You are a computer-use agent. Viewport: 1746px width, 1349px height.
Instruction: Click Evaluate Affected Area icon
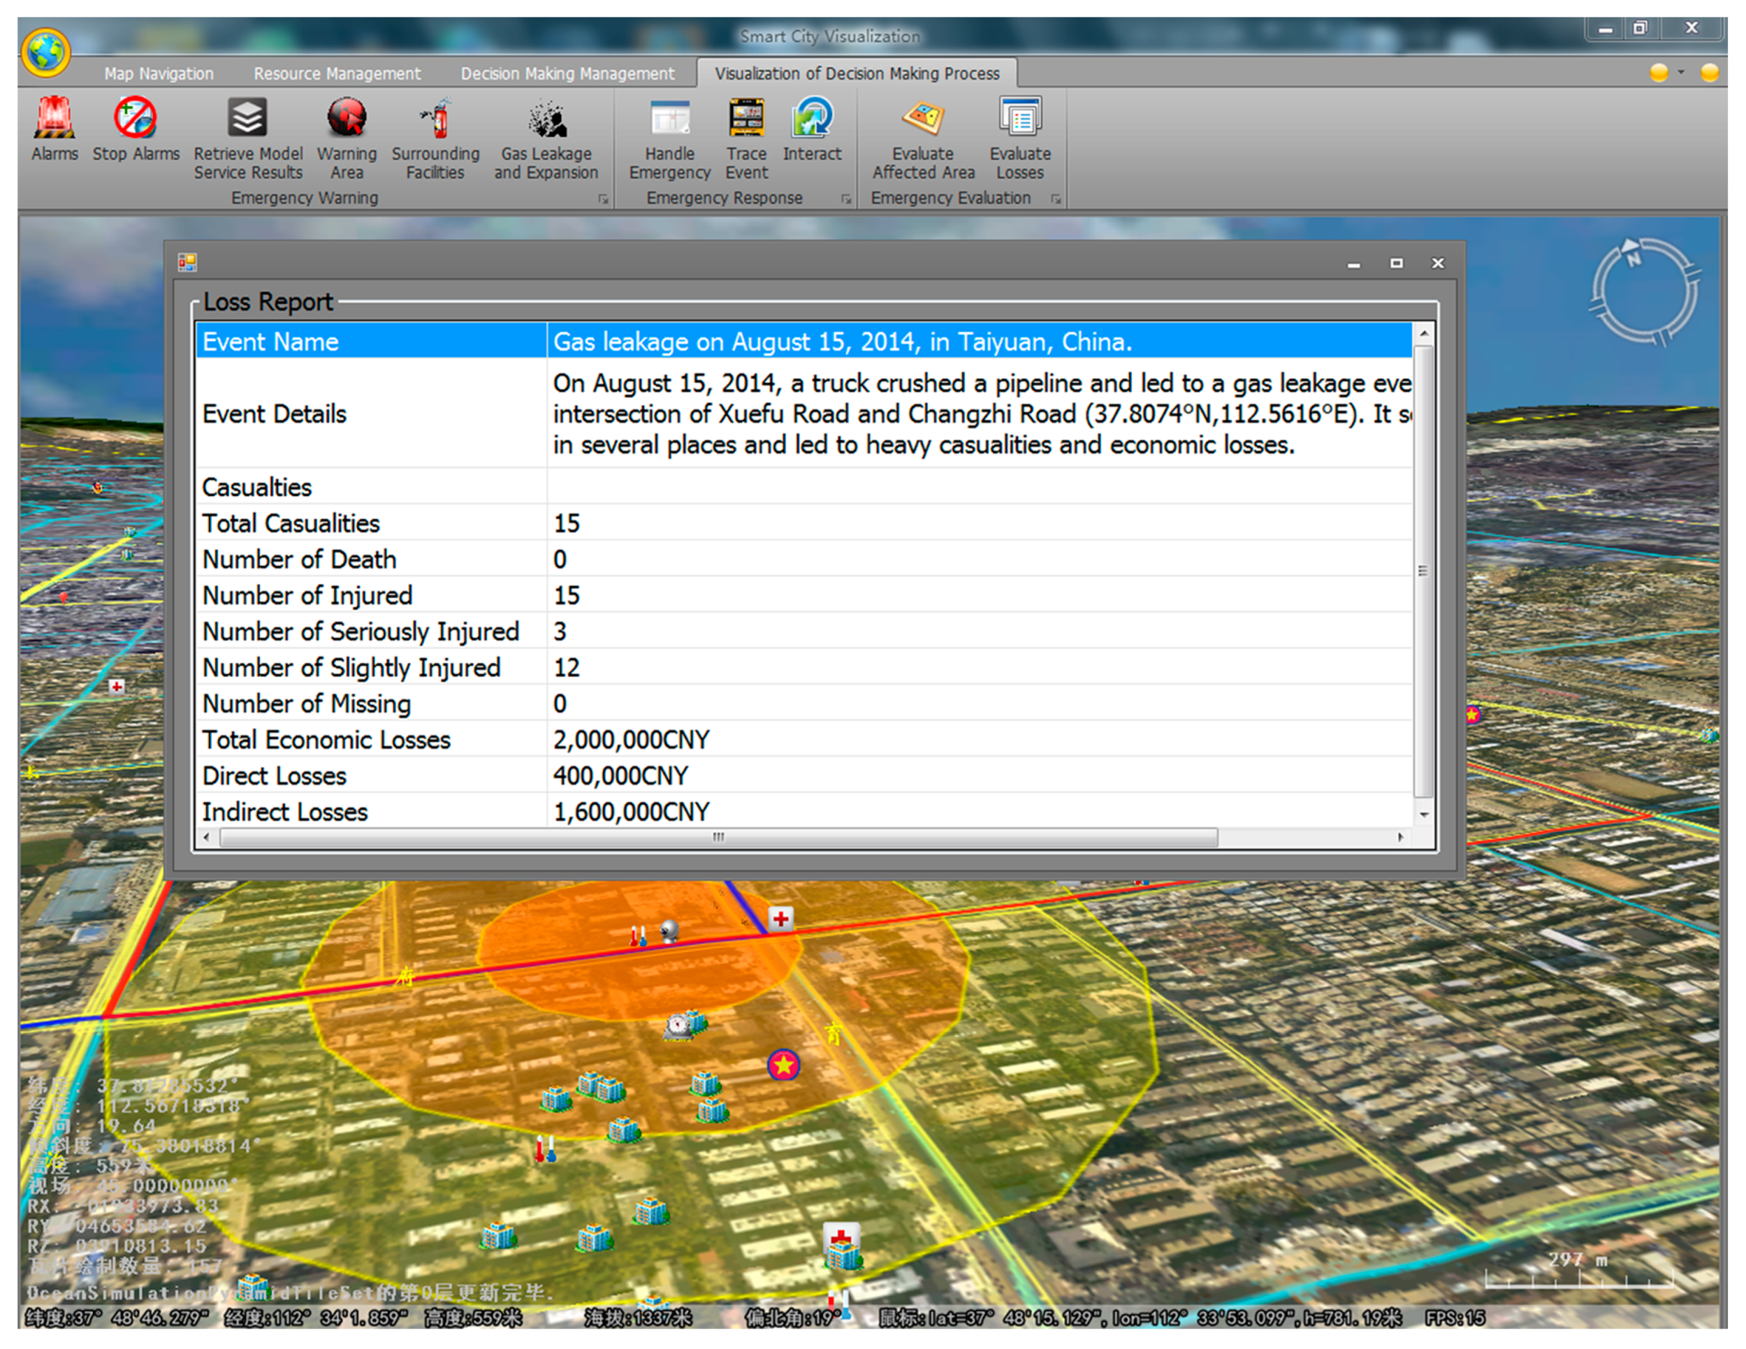click(x=923, y=118)
